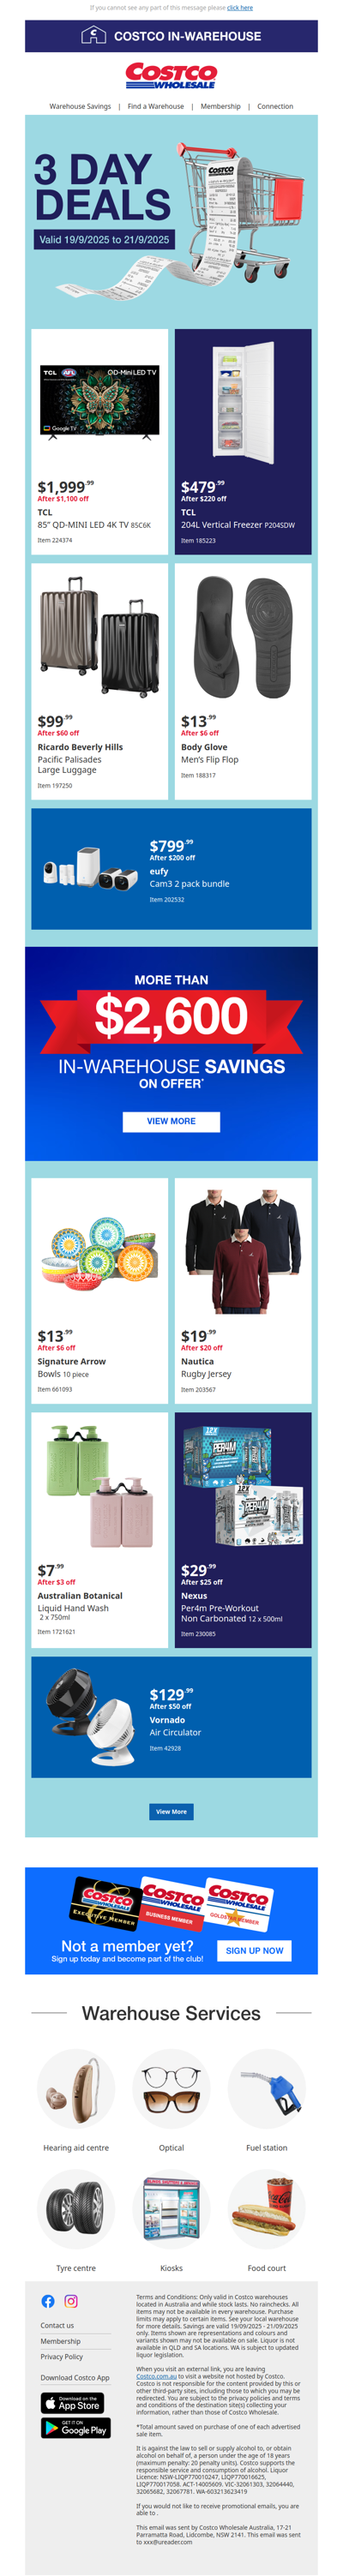
Task: Open the TCL 85" QD-Mini LED TV product
Action: 99,440
